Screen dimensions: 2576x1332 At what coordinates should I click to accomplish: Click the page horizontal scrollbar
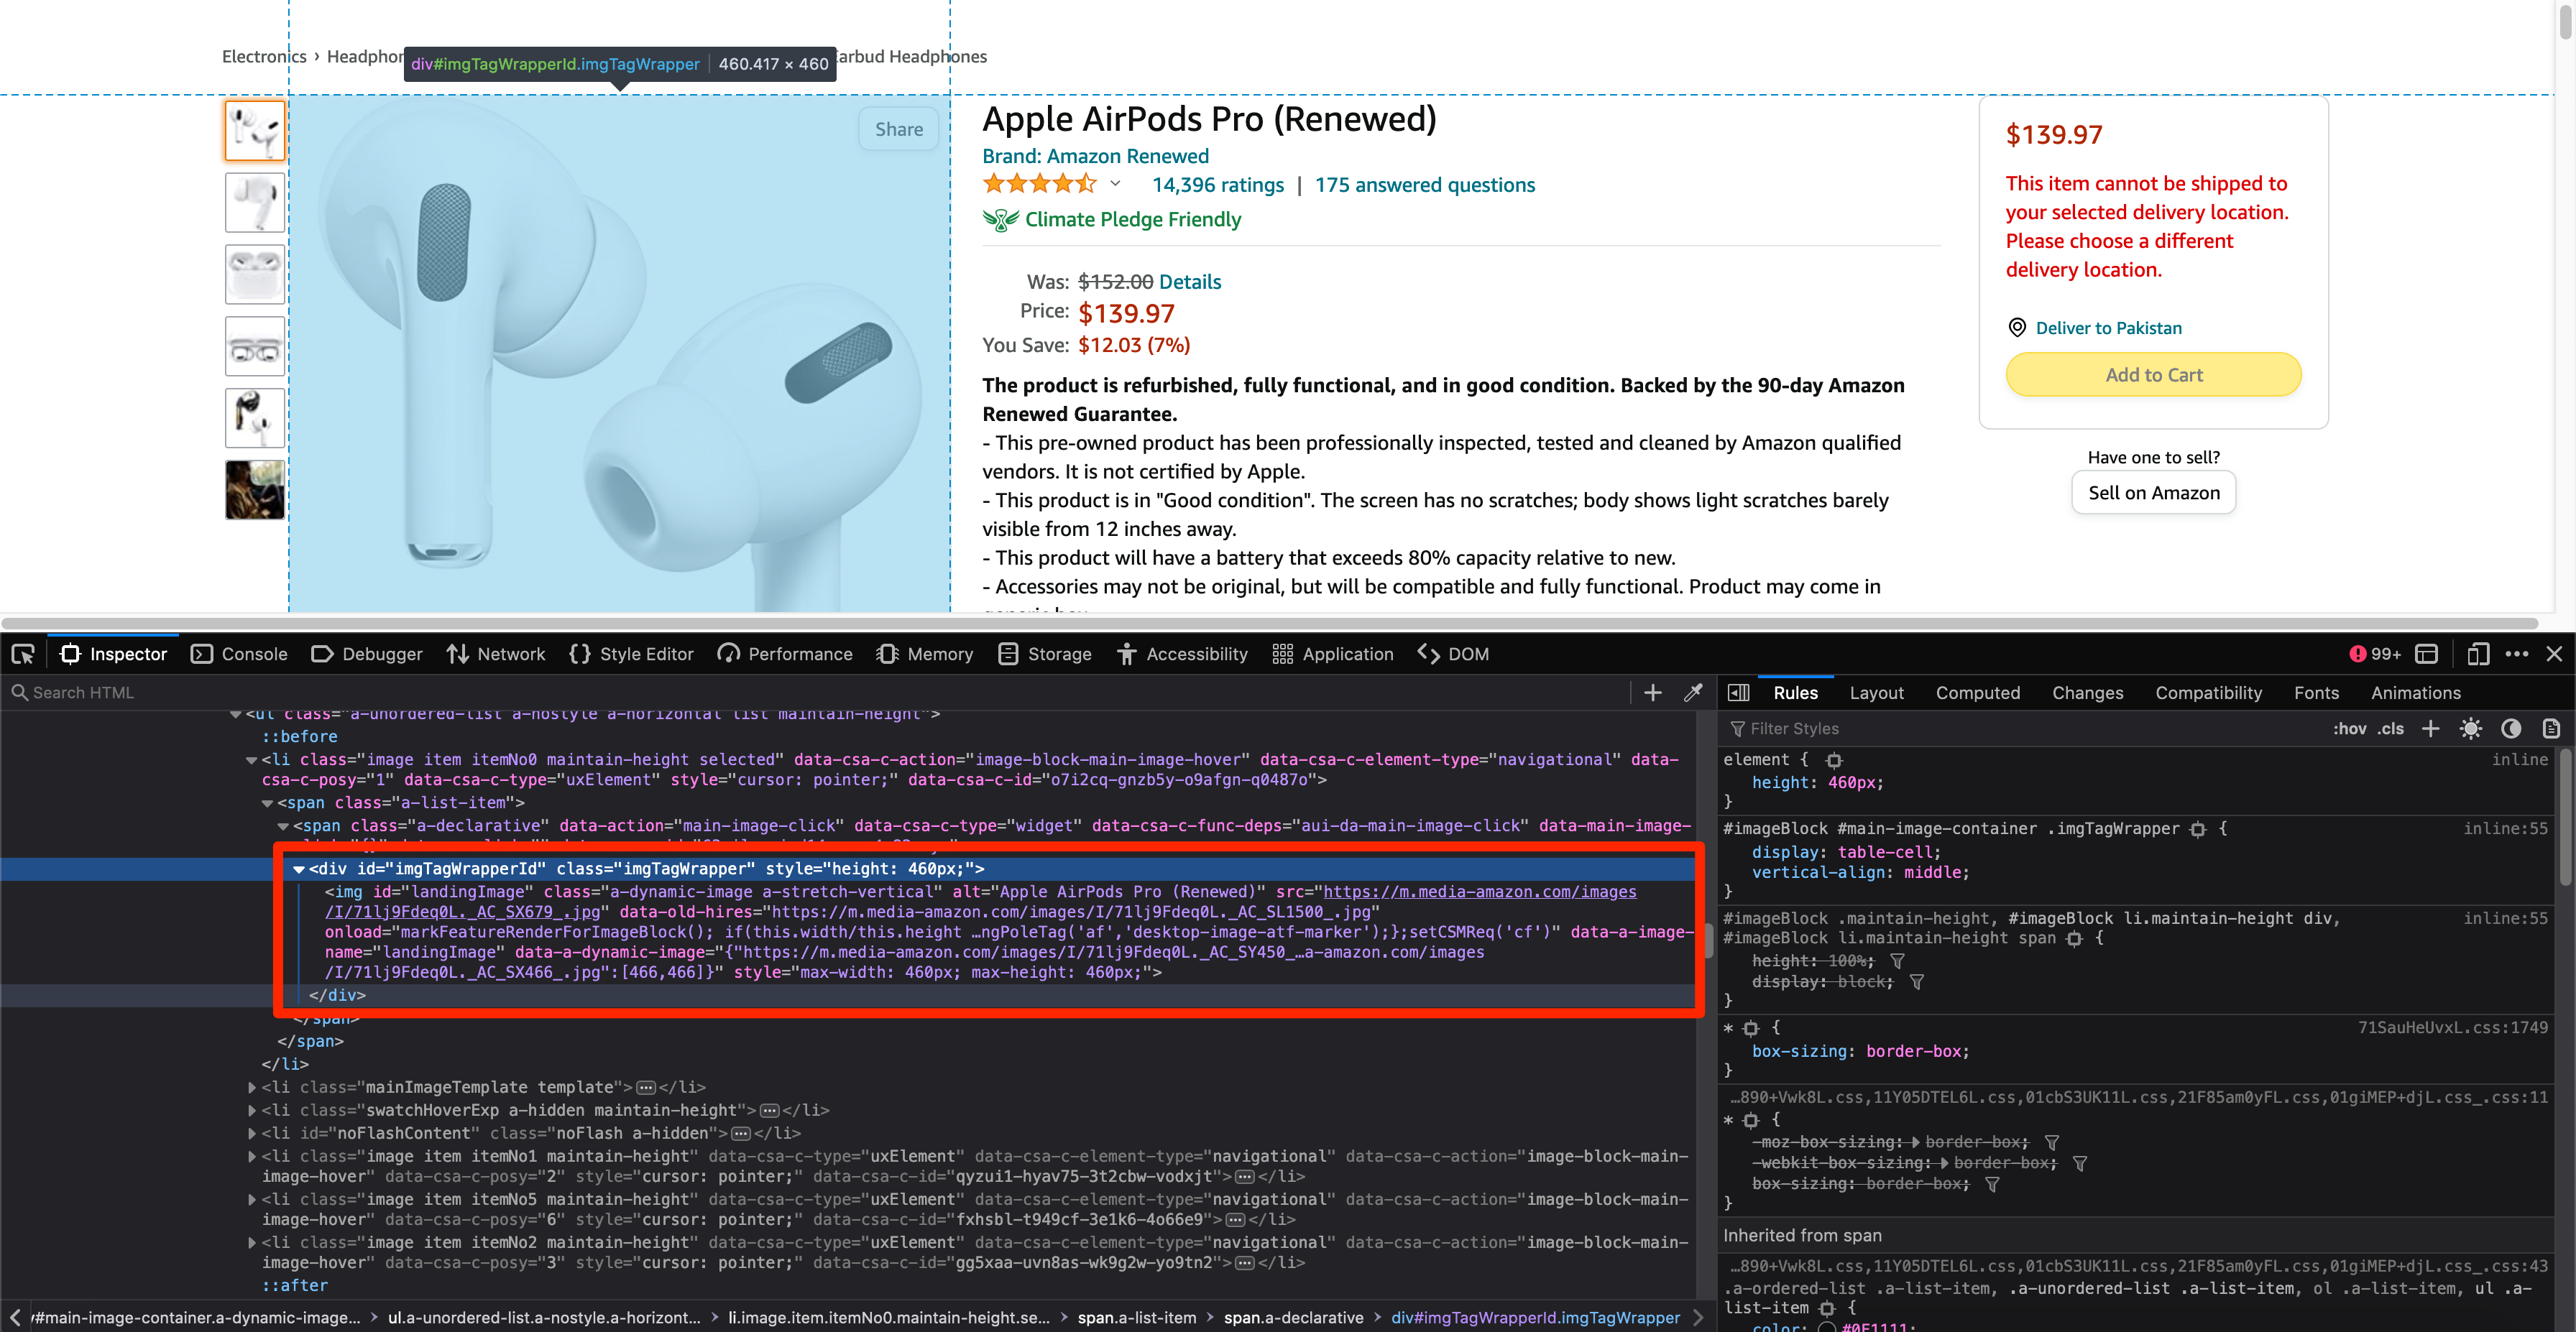tap(1270, 622)
